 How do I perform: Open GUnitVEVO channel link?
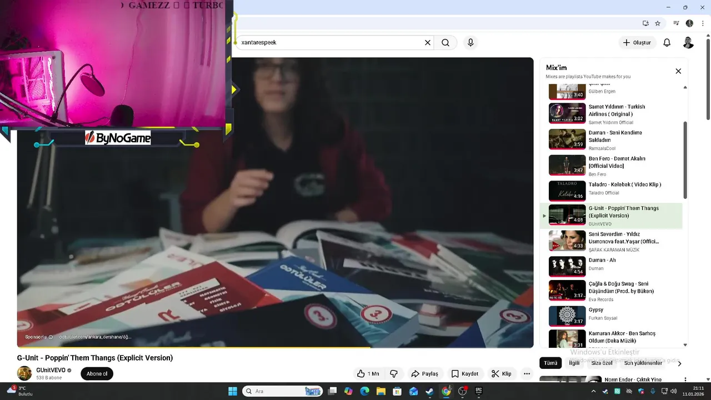pos(51,370)
